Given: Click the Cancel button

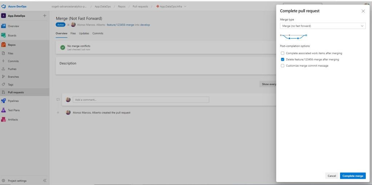Looking at the screenshot, I should click(x=332, y=176).
